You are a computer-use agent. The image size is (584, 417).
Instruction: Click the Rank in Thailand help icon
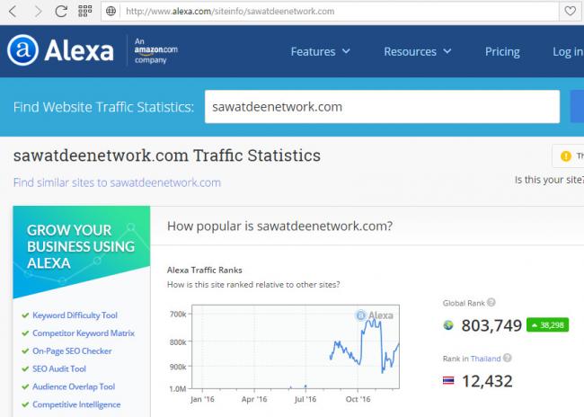tap(507, 358)
